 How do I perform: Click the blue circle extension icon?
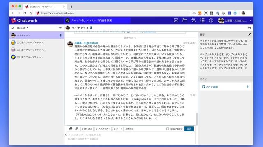(x=235, y=13)
